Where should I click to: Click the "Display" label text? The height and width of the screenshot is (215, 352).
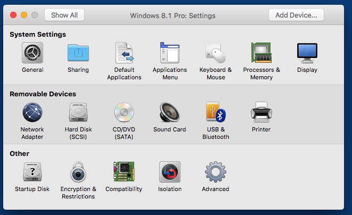pyautogui.click(x=307, y=70)
